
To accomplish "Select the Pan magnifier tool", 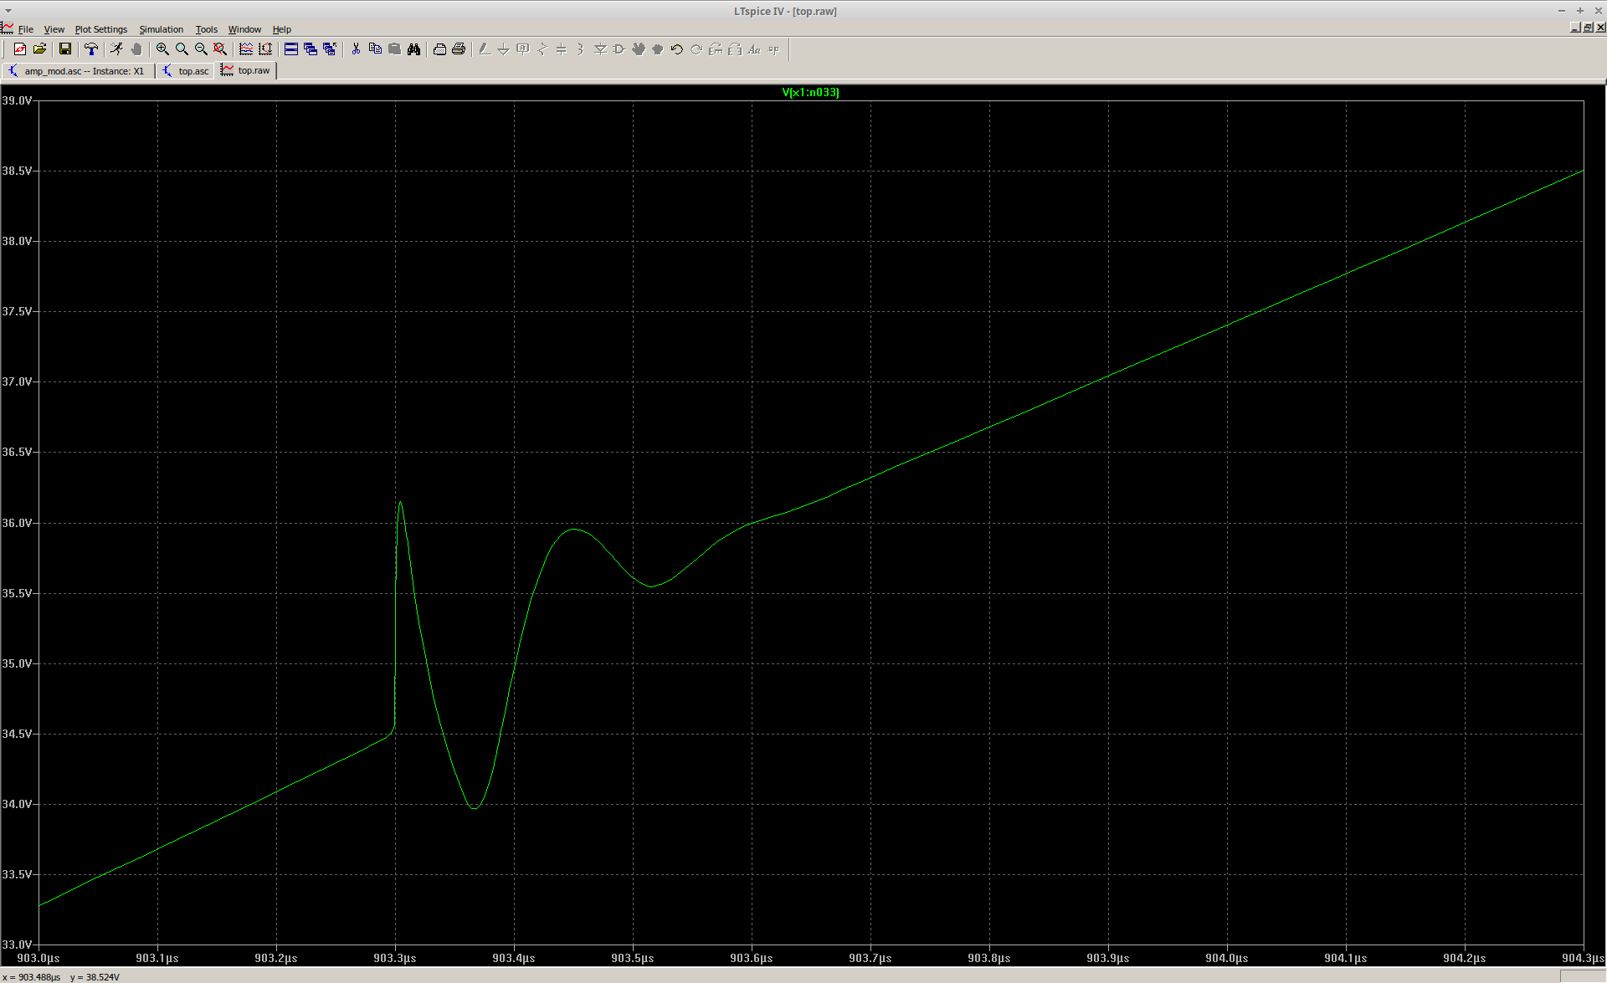I will pyautogui.click(x=182, y=49).
